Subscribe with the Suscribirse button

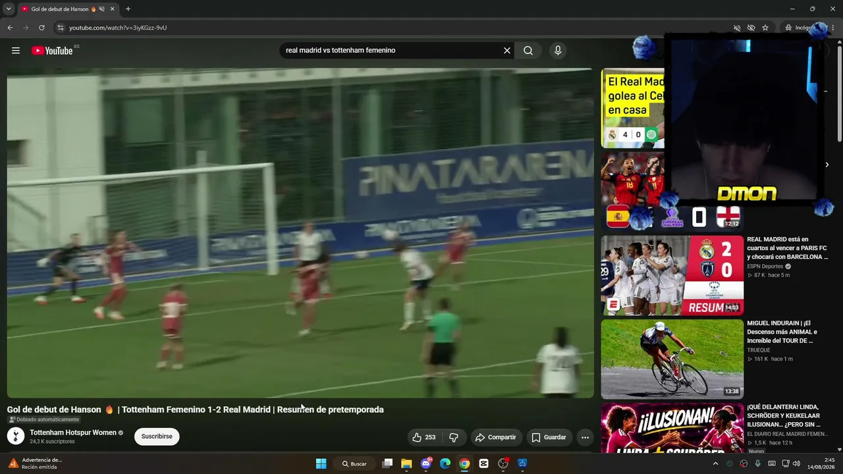tap(157, 436)
